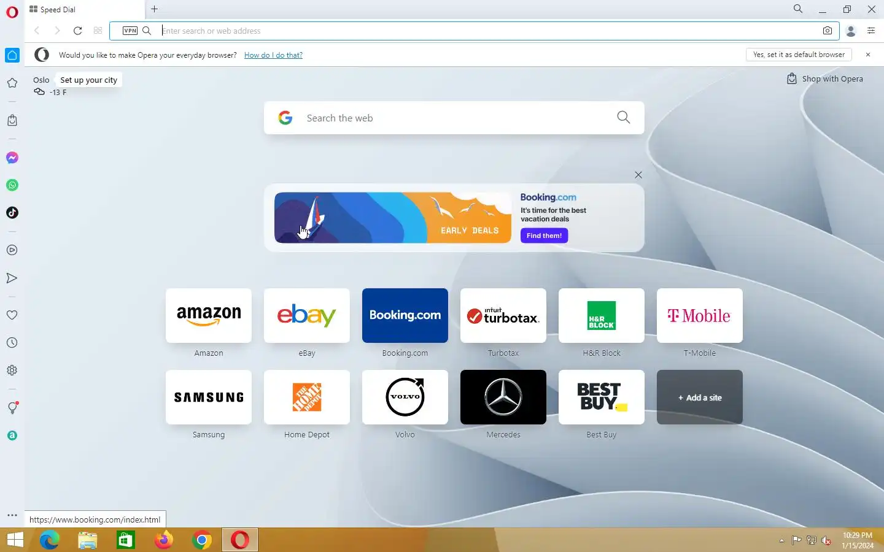Screen dimensions: 884x552
Task: Open the Best Buy speed dial tile
Action: tap(602, 397)
